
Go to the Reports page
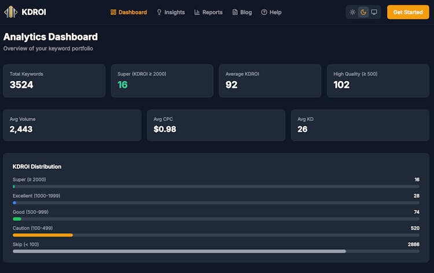pos(208,12)
